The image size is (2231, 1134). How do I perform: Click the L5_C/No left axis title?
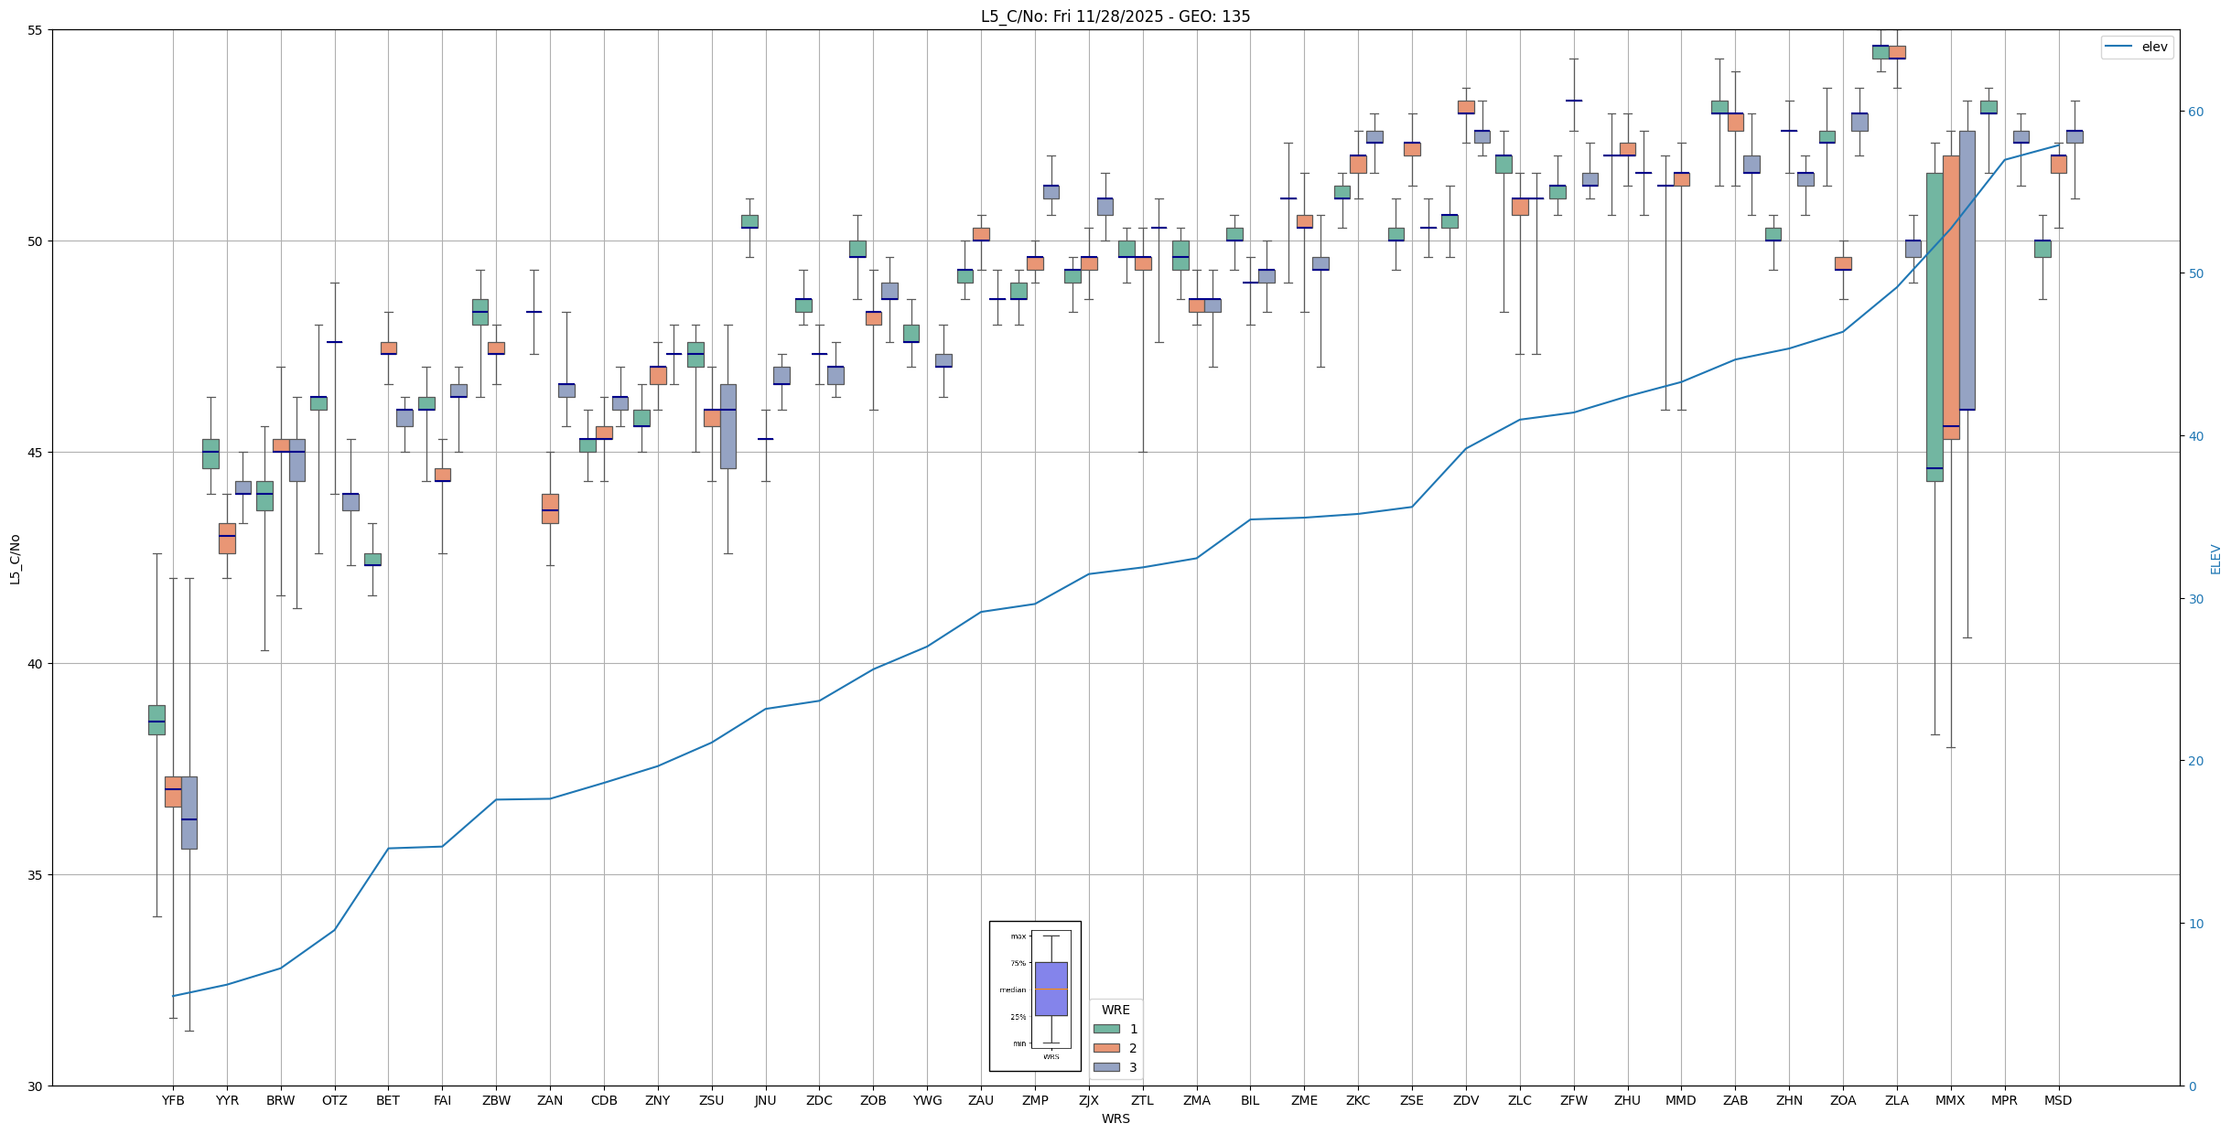click(x=15, y=559)
